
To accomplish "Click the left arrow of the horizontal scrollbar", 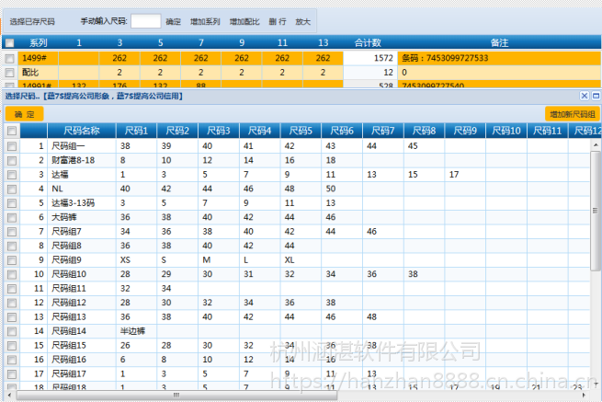I will [9, 395].
